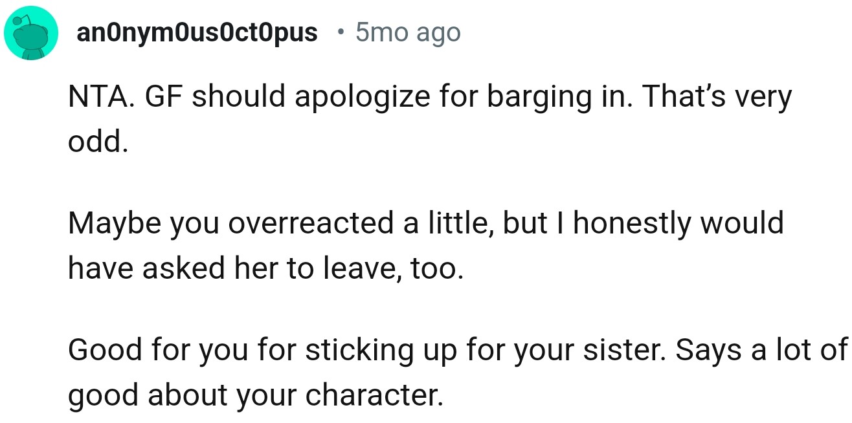This screenshot has width=852, height=423.
Task: Click the phrase "Says a lot of"
Action: [761, 350]
